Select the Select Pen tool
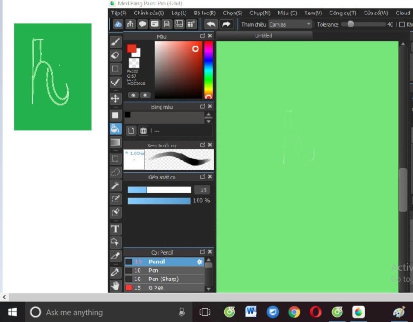This screenshot has height=322, width=413. click(x=115, y=199)
